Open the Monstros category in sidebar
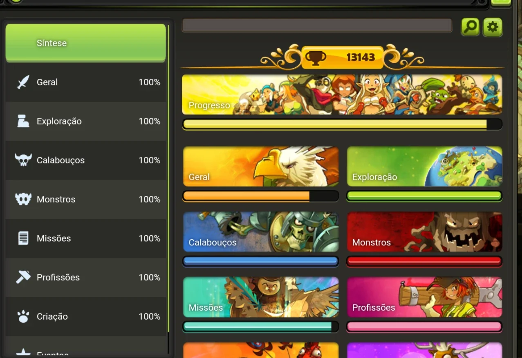 coord(86,199)
